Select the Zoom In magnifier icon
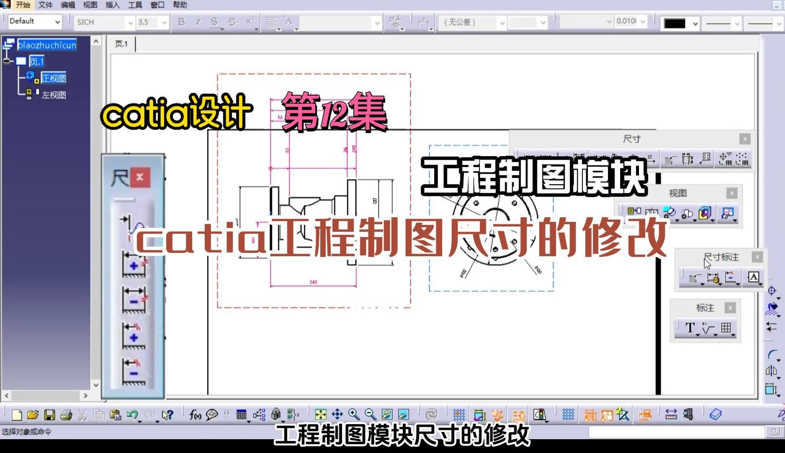 352,414
